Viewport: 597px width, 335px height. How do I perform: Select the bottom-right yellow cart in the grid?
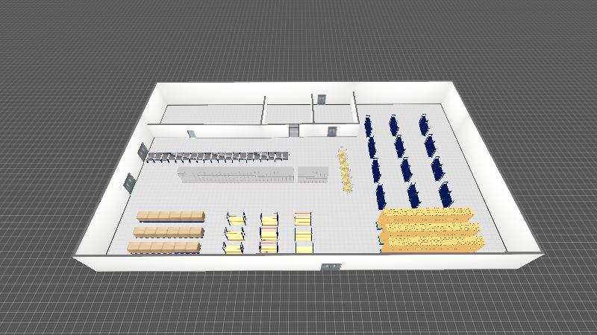(x=304, y=247)
